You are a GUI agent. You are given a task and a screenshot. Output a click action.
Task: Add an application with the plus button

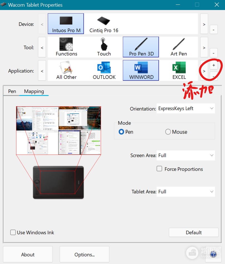pos(214,65)
